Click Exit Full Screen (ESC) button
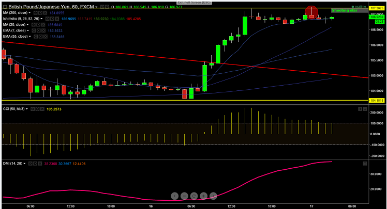 click(194, 3)
